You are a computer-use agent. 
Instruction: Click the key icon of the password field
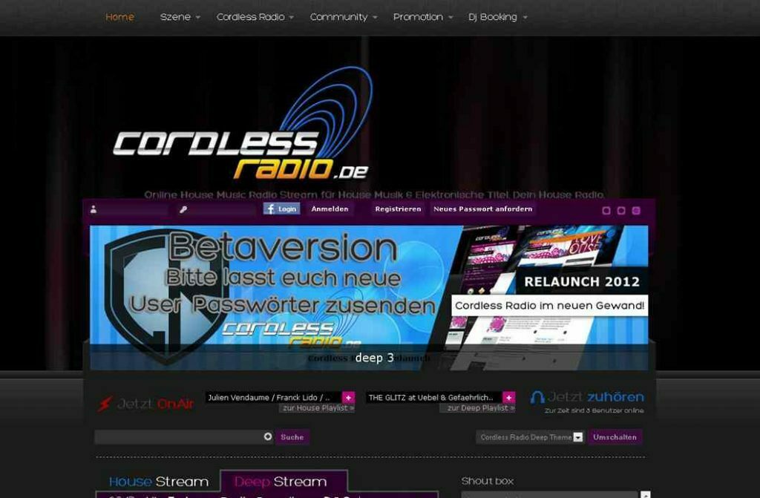tap(183, 209)
